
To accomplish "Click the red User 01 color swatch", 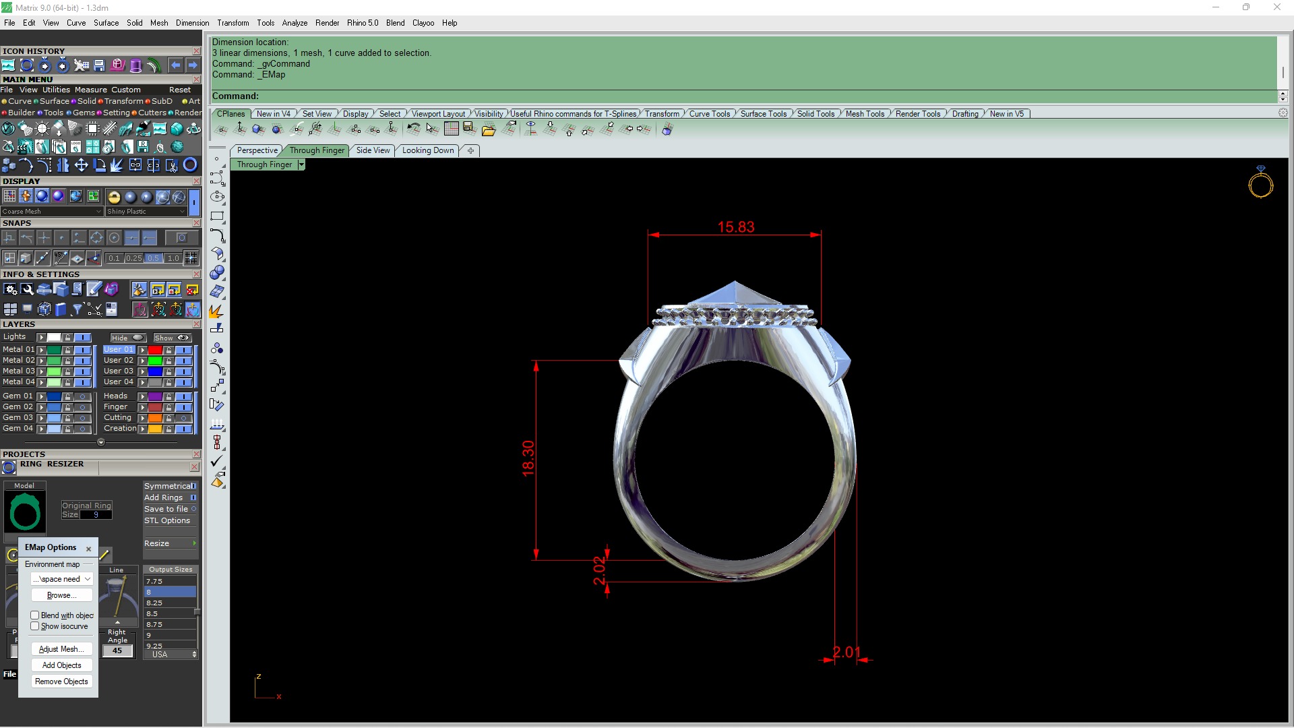I will point(155,350).
